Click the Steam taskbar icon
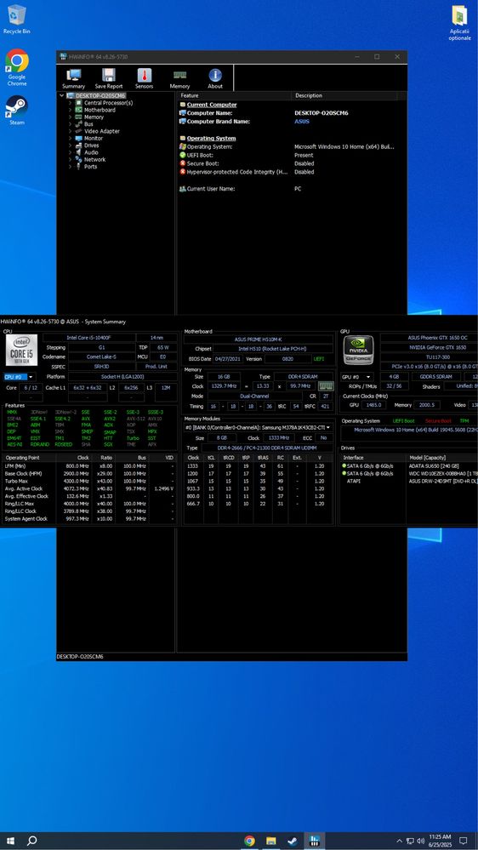 [x=292, y=841]
